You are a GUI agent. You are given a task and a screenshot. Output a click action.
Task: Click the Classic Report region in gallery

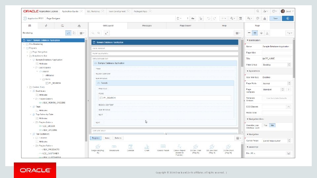[163, 148]
